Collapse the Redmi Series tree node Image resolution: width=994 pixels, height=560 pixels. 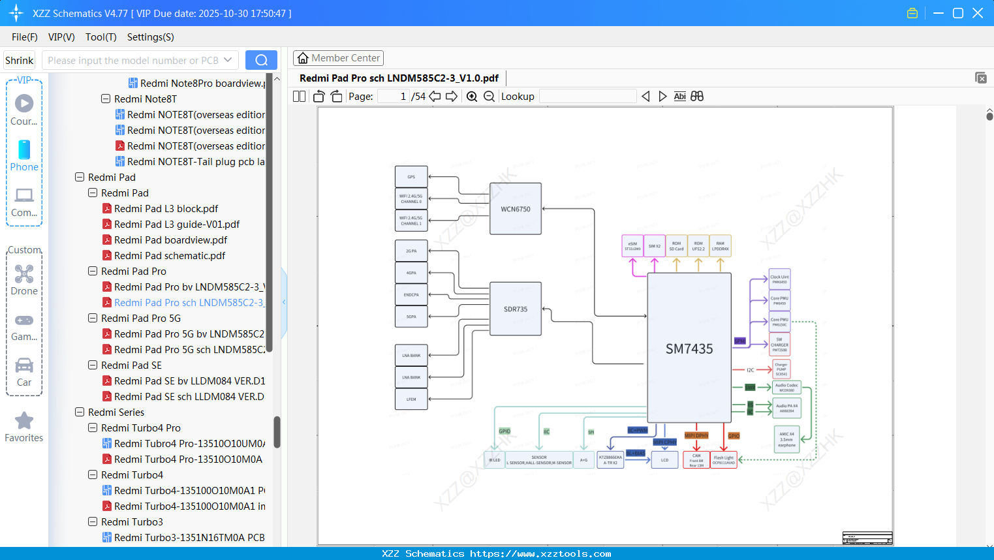(80, 412)
